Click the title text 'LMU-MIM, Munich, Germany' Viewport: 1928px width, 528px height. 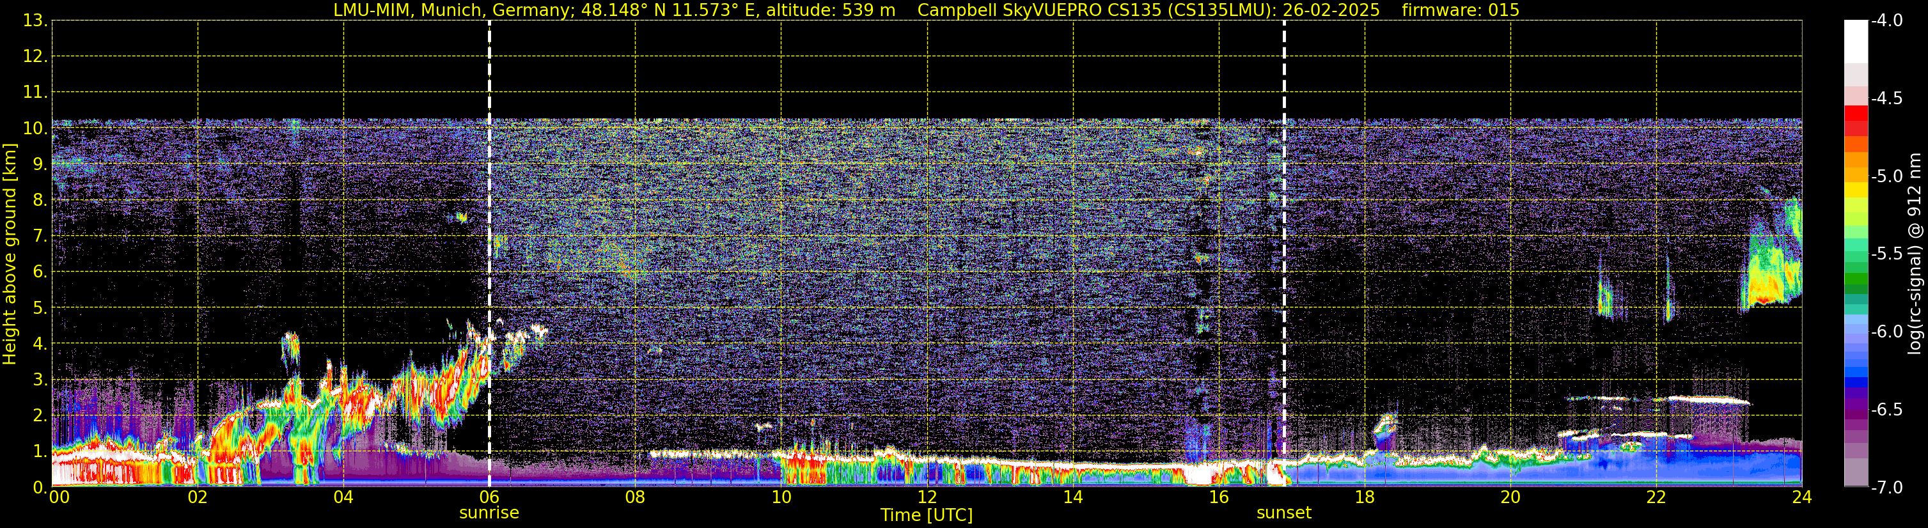tap(453, 10)
